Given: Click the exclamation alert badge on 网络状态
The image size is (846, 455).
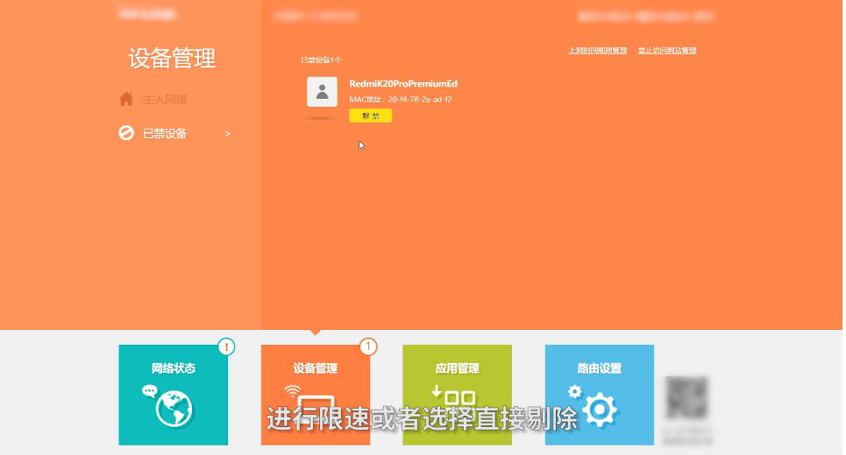Looking at the screenshot, I should (x=226, y=347).
